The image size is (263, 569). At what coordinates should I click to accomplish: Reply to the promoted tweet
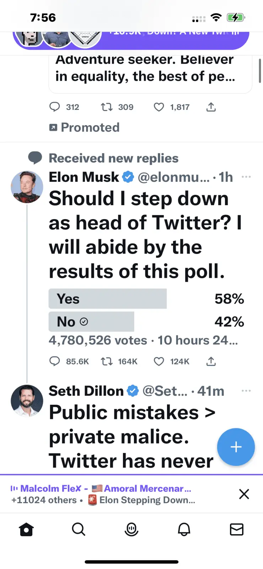click(55, 107)
